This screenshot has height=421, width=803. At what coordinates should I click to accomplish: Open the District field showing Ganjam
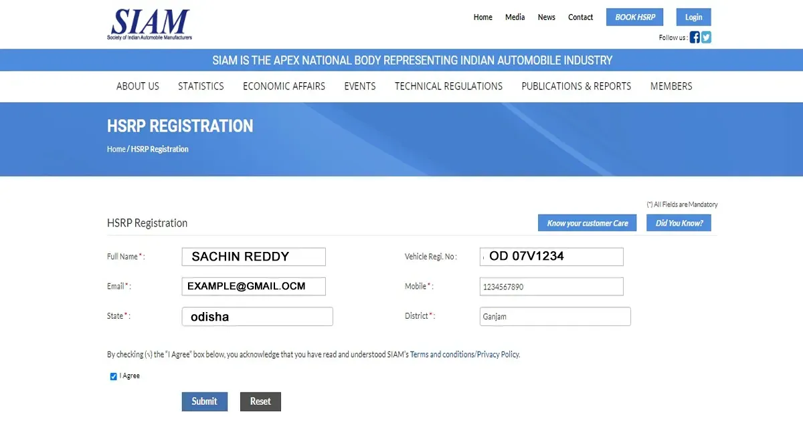[555, 317]
